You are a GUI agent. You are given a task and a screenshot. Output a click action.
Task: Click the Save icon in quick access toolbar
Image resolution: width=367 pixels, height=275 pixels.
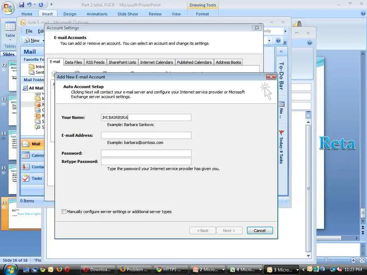pyautogui.click(x=22, y=5)
